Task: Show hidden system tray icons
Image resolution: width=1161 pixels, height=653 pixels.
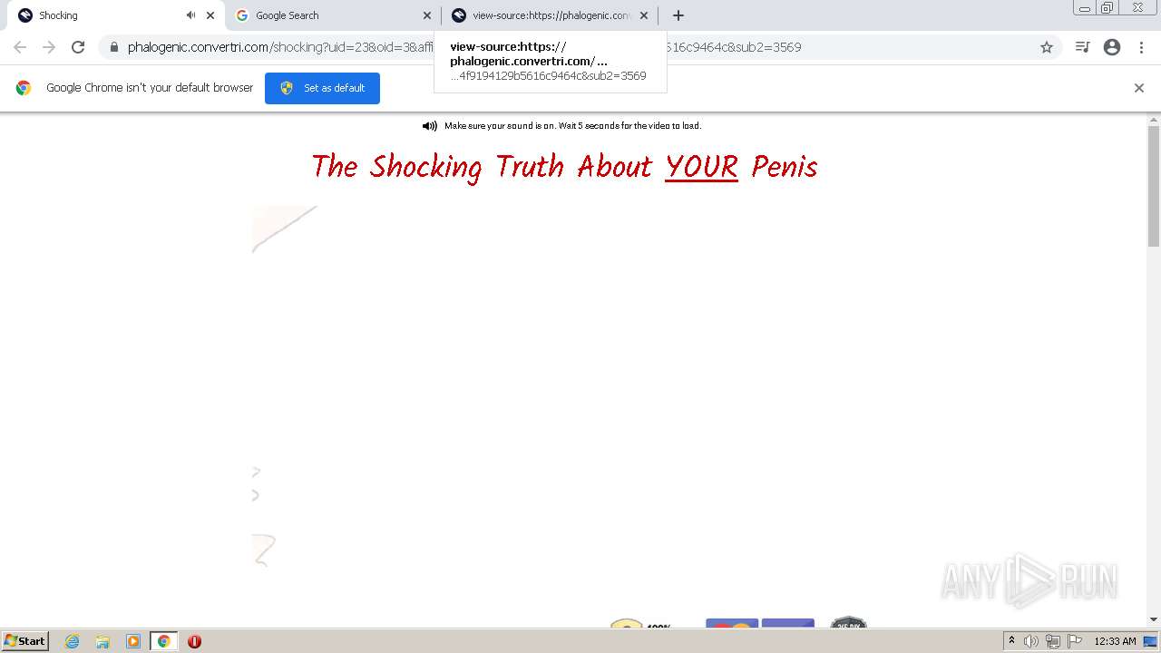Action: point(1012,641)
